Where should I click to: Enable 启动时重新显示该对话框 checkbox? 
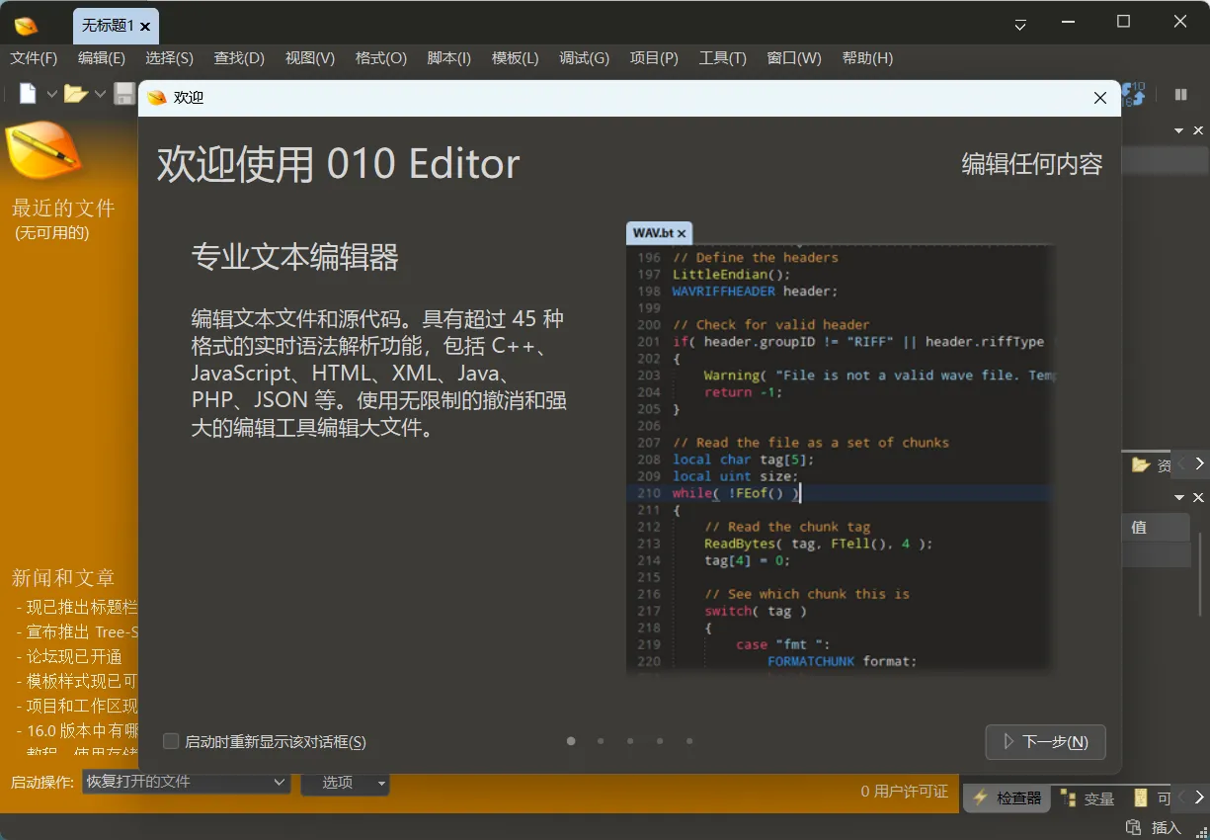coord(170,740)
